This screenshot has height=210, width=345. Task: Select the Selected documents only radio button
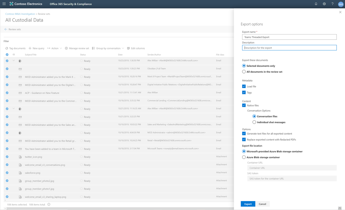244,66
